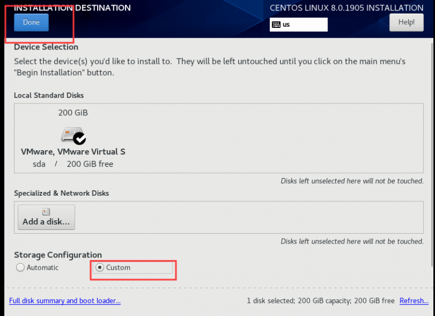Select the sda hard drive icon
This screenshot has width=435, height=316.
(71, 135)
